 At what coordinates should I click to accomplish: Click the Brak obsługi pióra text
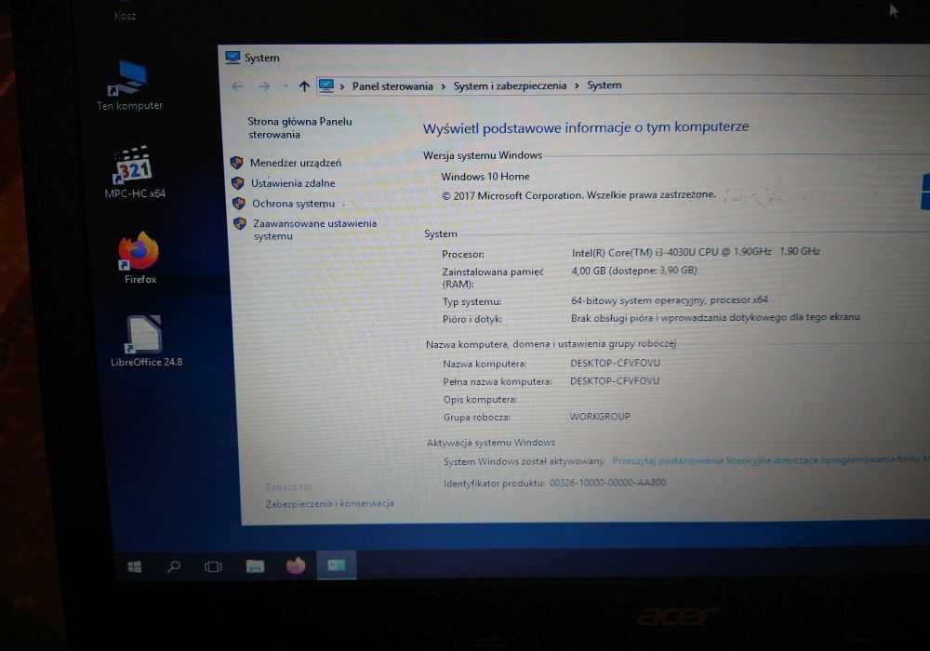point(715,317)
